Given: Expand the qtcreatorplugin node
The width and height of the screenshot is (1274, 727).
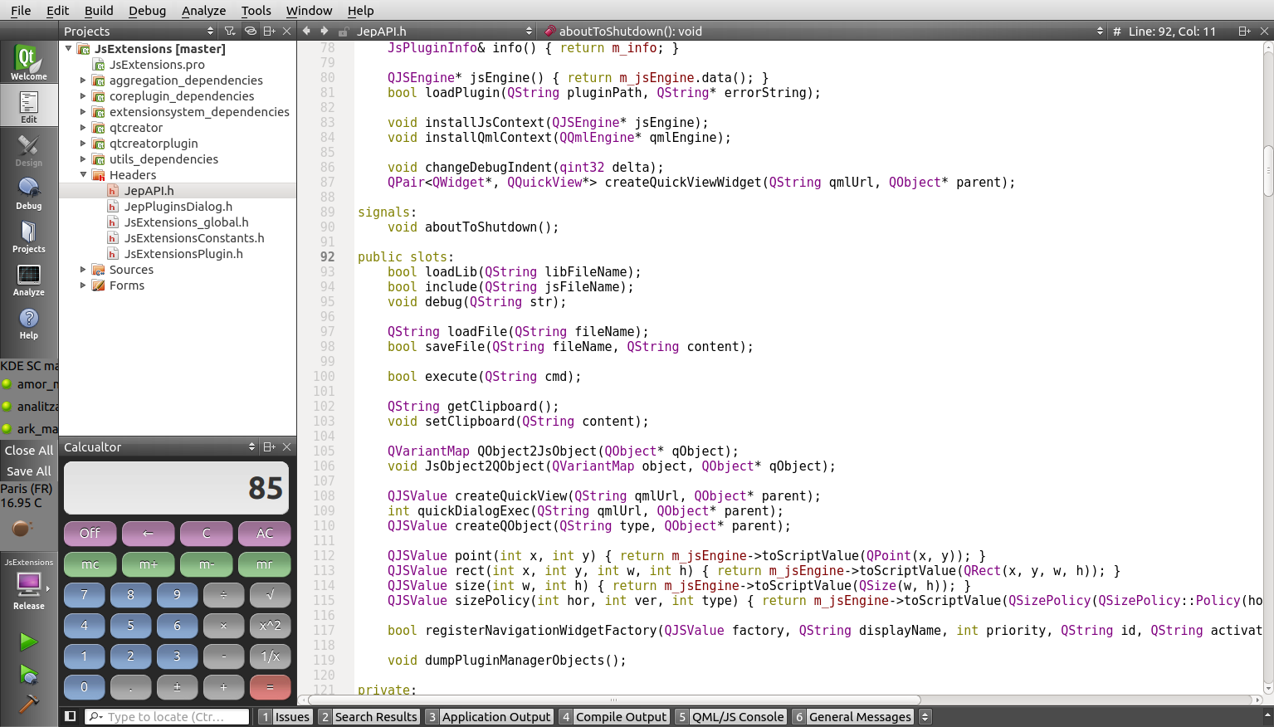Looking at the screenshot, I should (x=83, y=144).
